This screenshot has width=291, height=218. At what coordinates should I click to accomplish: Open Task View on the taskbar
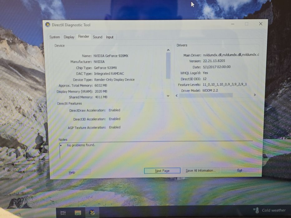[x=63, y=213]
